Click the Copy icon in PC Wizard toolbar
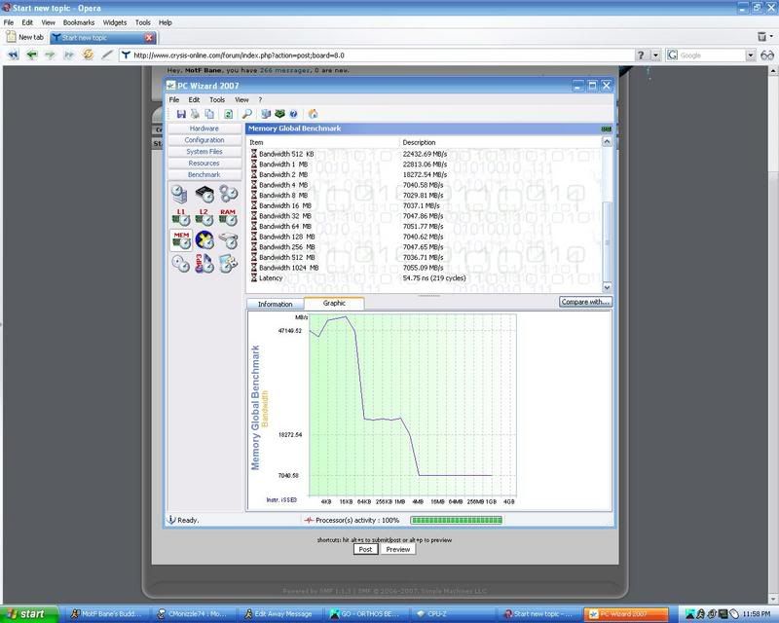This screenshot has height=623, width=779. pos(209,114)
